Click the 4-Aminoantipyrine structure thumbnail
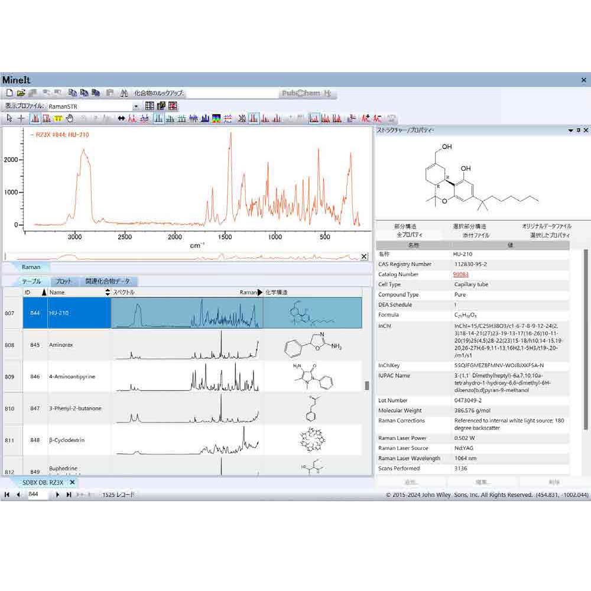The height and width of the screenshot is (591, 591). pyautogui.click(x=313, y=376)
